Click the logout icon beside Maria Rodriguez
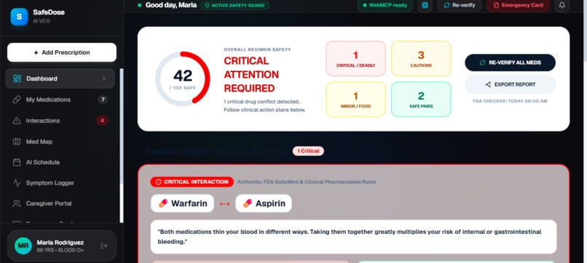 click(x=104, y=246)
